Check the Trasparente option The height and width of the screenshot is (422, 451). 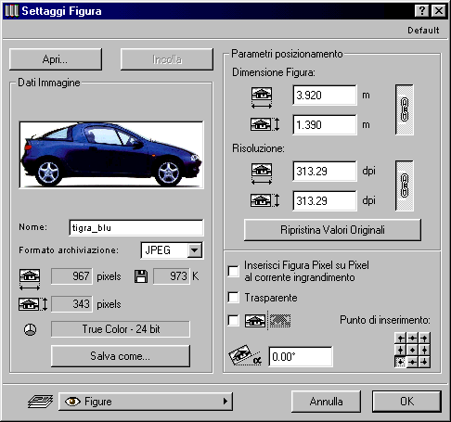click(x=233, y=298)
